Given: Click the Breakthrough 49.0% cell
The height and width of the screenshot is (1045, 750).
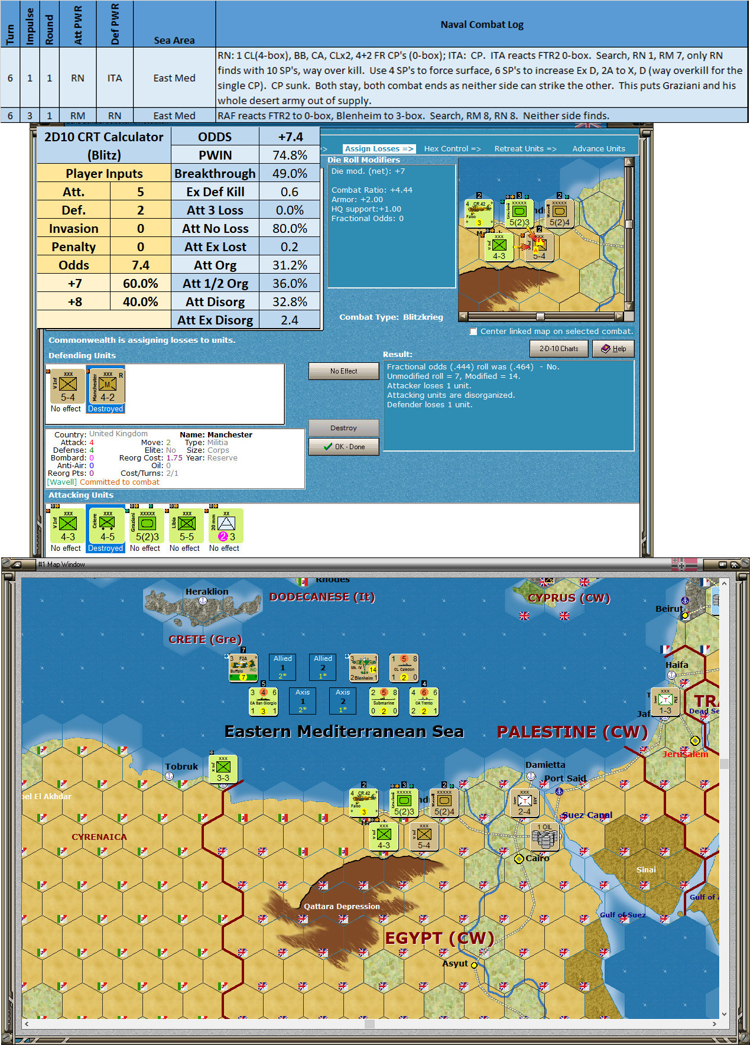Looking at the screenshot, I should [290, 173].
